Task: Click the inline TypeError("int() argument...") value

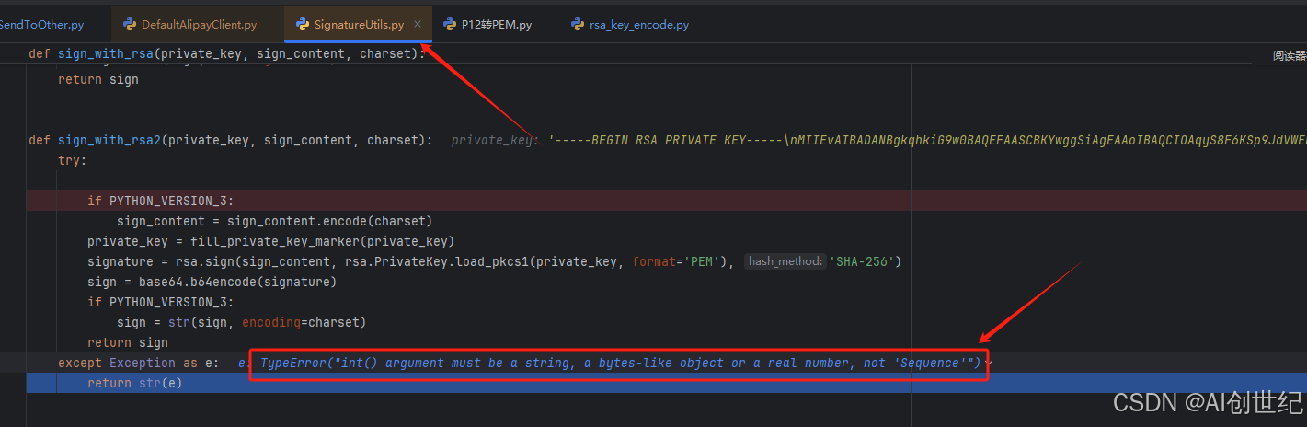Action: 620,363
